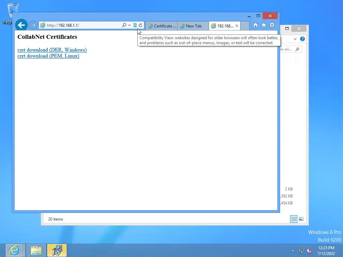Refresh the page with the reload icon

point(140,25)
